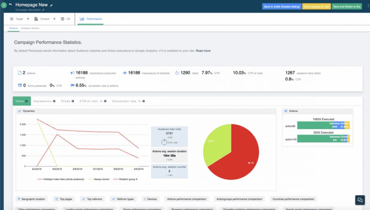Viewport: 370px width, 210px height.
Task: Edit campaign description via the small pencil icon
Action: [43, 9]
